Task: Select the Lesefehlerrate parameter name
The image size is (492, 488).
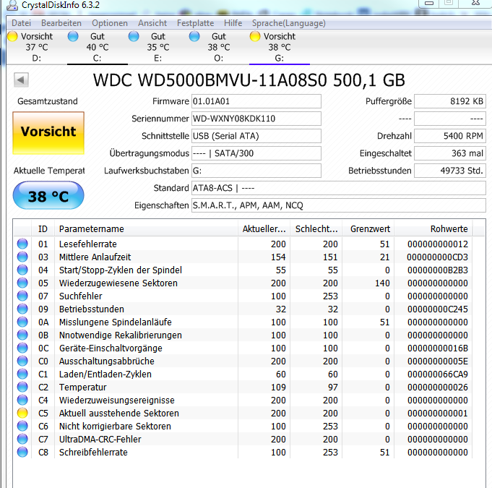Action: click(88, 244)
